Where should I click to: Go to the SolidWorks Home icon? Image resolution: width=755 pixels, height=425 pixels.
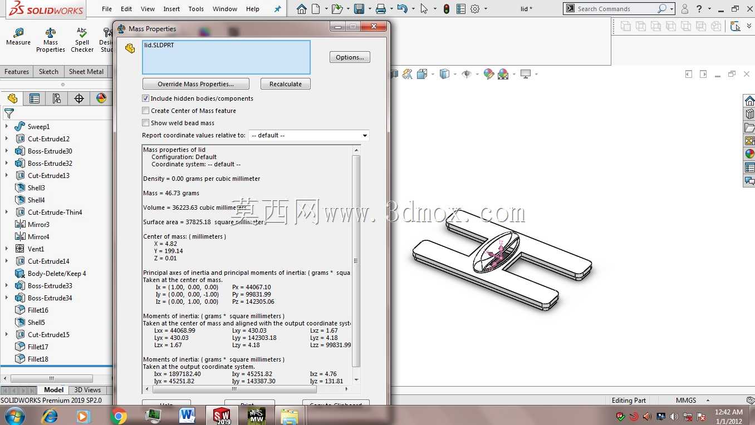point(301,9)
